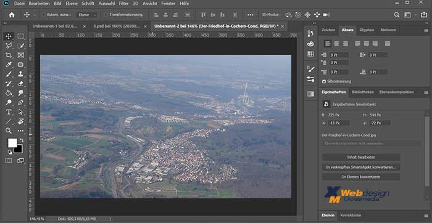Open the Eigenschaften panel flyout menu

(x=426, y=92)
